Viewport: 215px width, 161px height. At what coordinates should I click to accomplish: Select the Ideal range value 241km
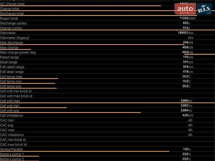coord(188,62)
